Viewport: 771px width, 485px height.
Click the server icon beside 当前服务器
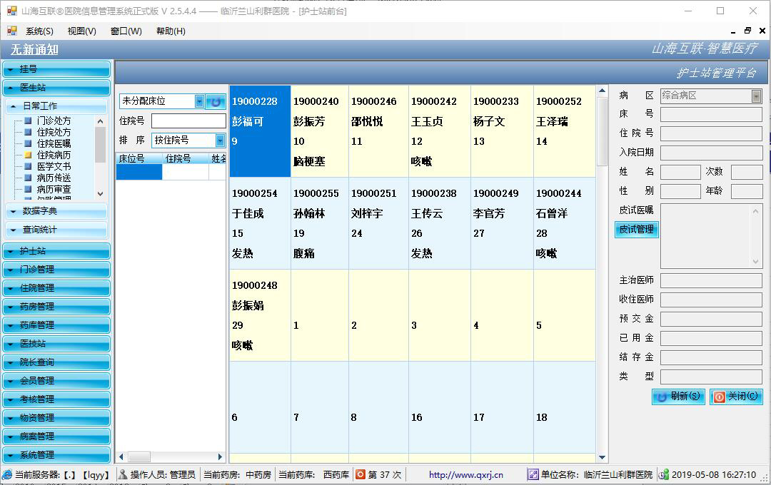[x=7, y=475]
